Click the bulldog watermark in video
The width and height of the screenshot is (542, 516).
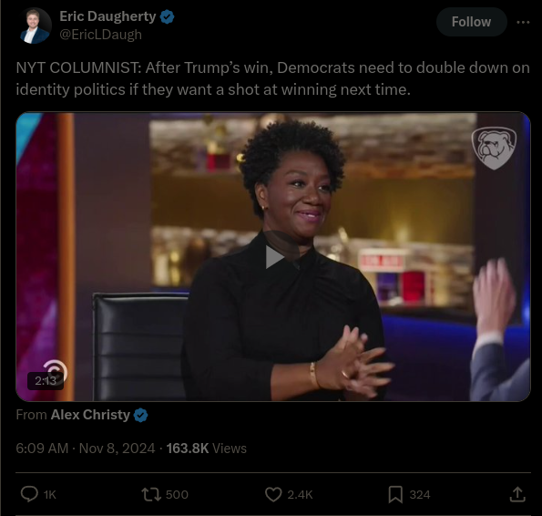pyautogui.click(x=494, y=149)
